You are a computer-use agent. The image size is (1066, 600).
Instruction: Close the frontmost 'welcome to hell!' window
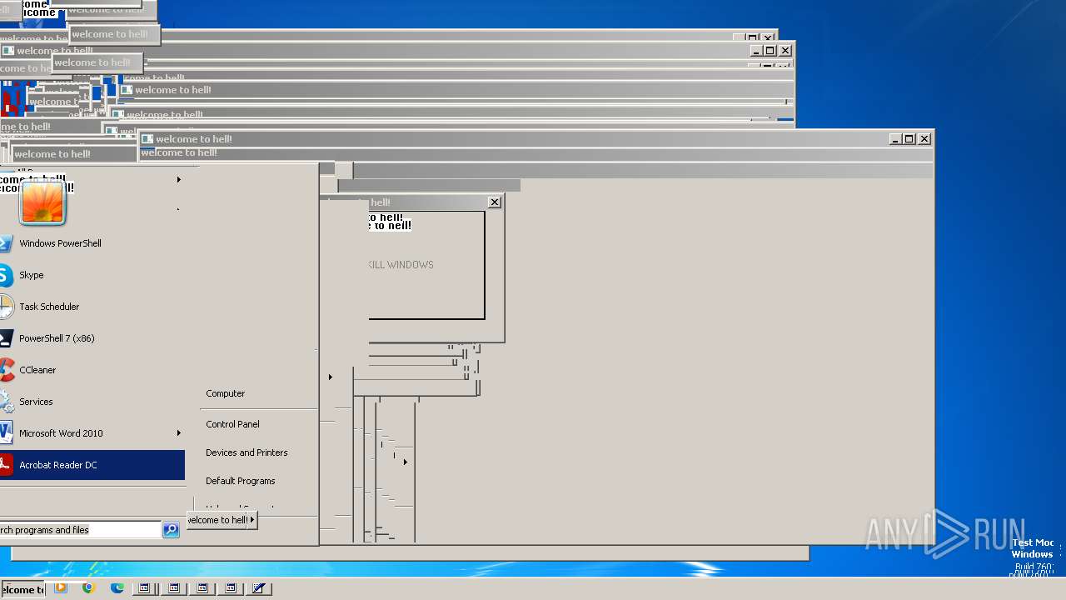[x=924, y=139]
